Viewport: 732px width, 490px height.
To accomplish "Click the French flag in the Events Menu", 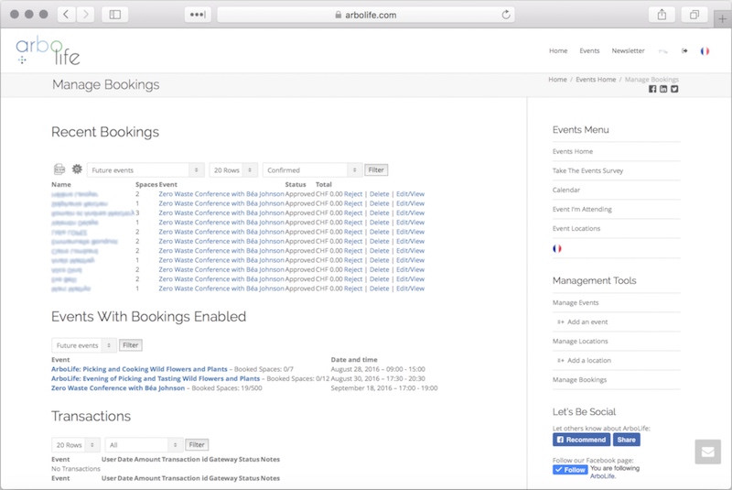I will (557, 248).
